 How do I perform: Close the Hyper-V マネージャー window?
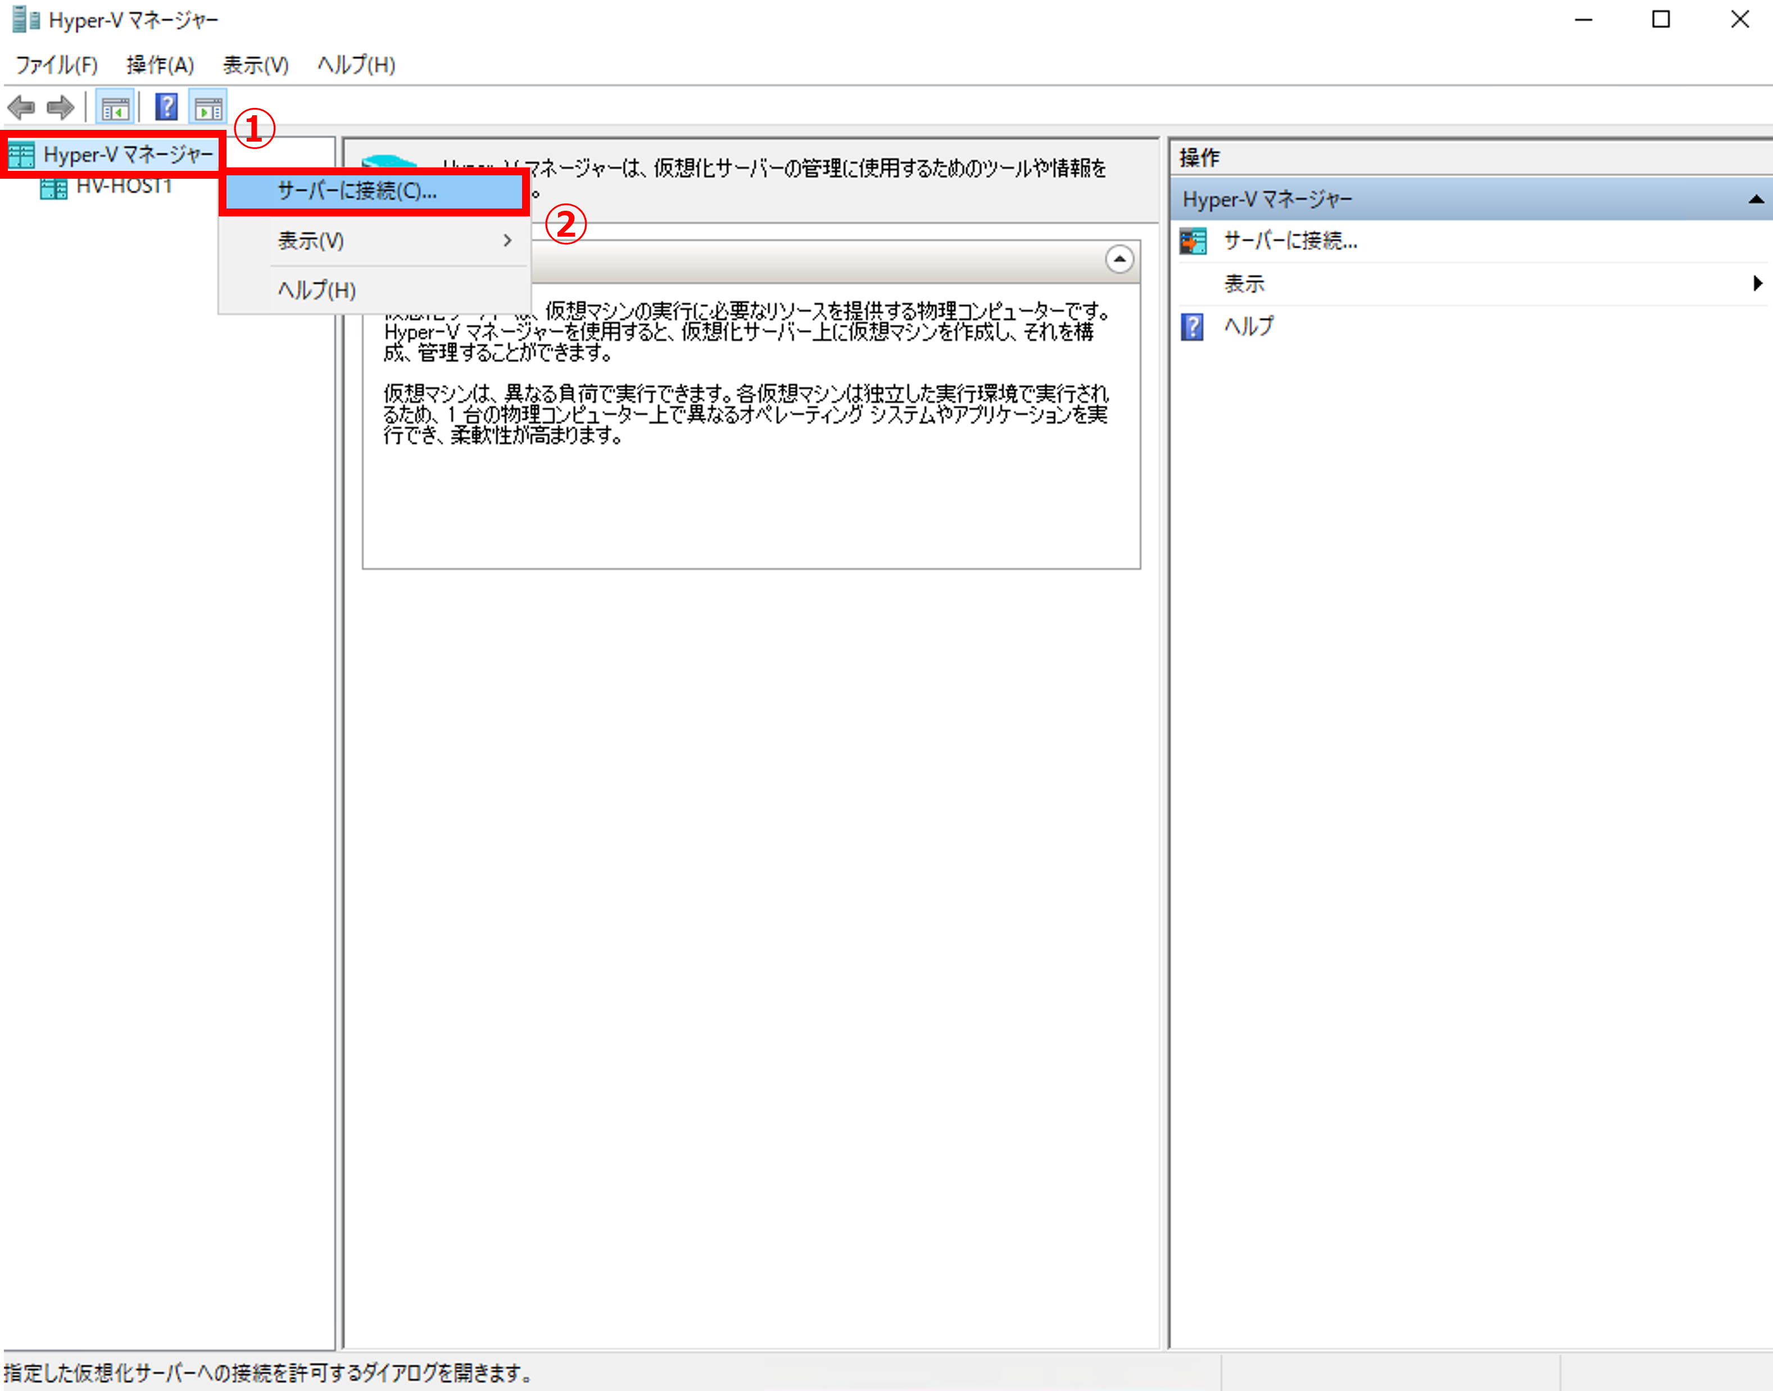[x=1739, y=20]
